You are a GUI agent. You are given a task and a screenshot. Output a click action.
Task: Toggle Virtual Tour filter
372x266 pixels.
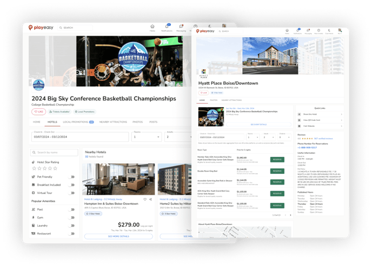point(72,193)
